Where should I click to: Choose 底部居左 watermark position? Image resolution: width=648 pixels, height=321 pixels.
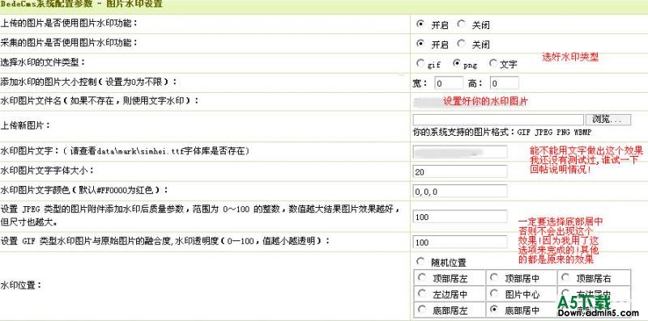pyautogui.click(x=421, y=309)
